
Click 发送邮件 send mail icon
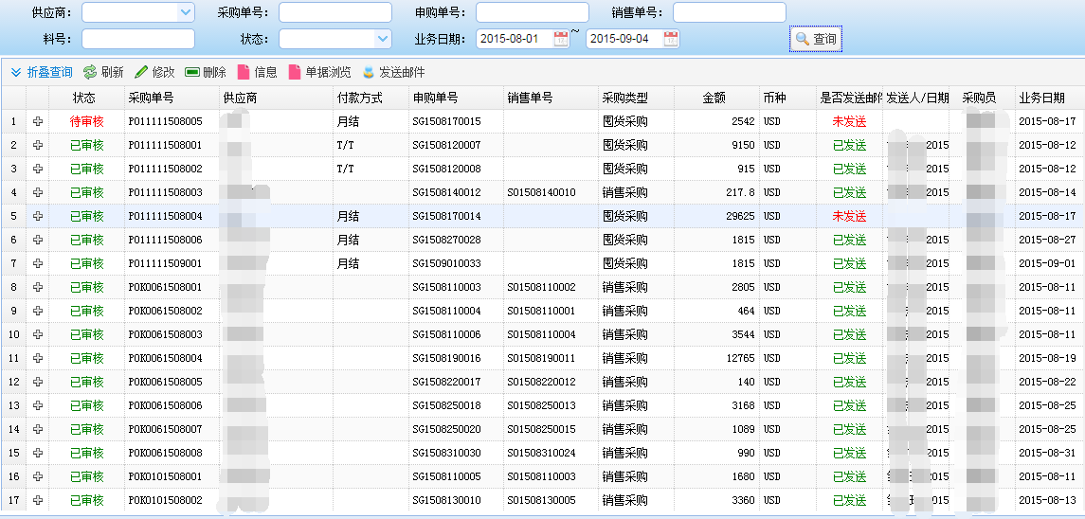click(369, 72)
